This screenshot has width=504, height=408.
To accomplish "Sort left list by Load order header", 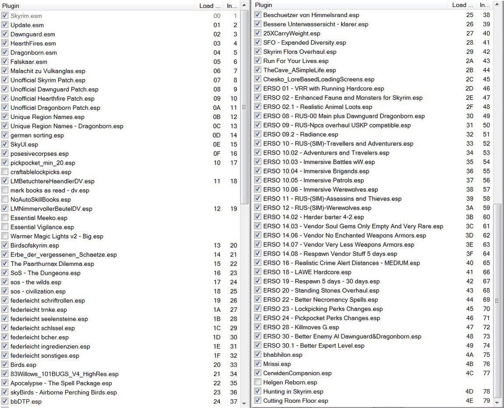I will pyautogui.click(x=210, y=5).
